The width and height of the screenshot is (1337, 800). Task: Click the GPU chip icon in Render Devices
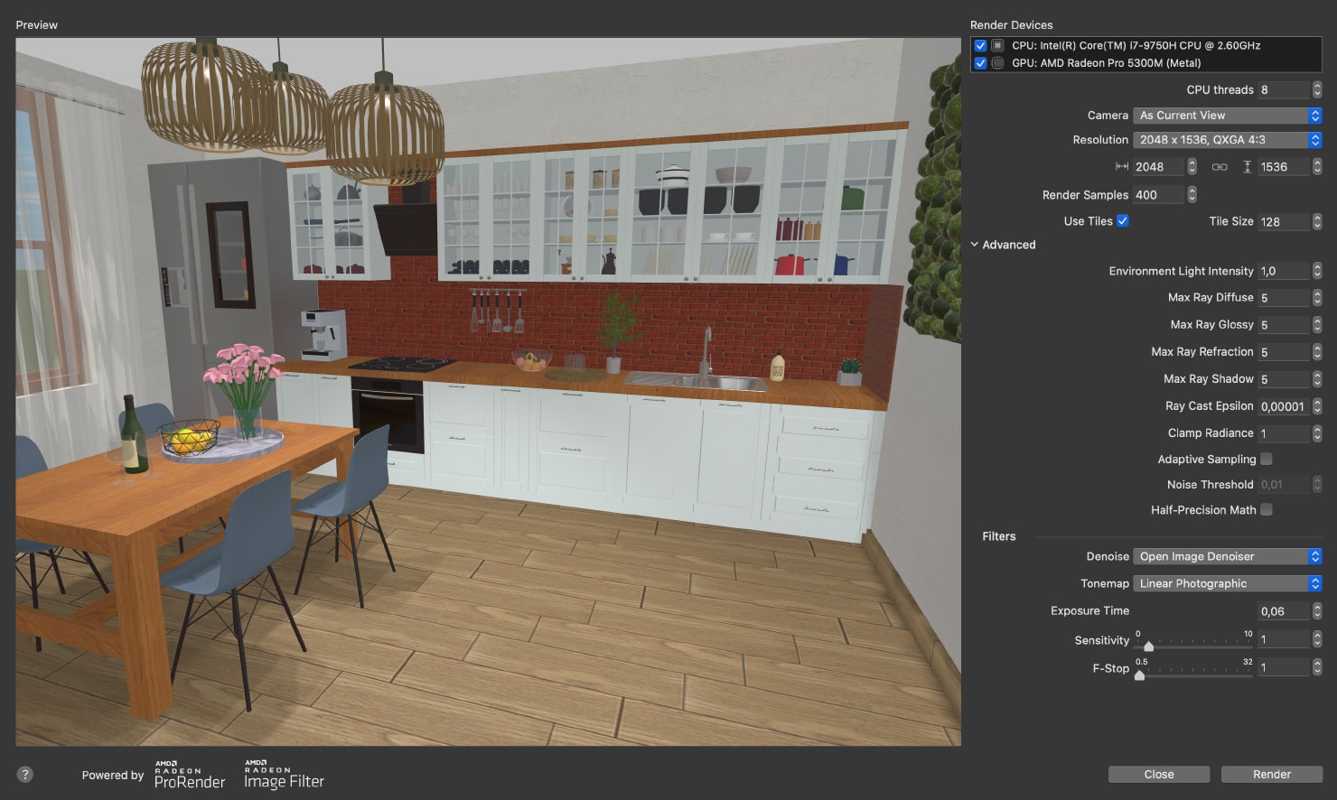click(997, 63)
